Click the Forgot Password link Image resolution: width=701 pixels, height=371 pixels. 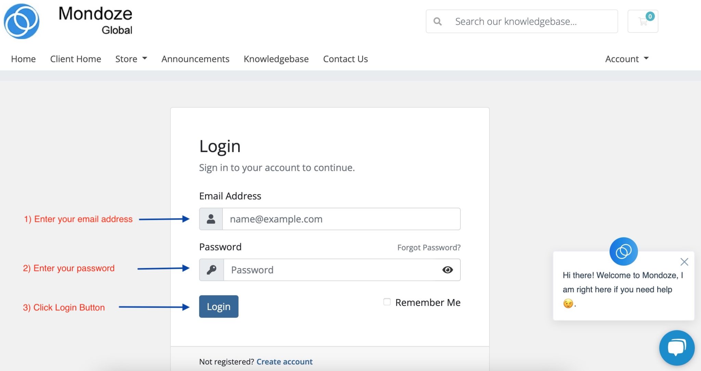(x=429, y=247)
